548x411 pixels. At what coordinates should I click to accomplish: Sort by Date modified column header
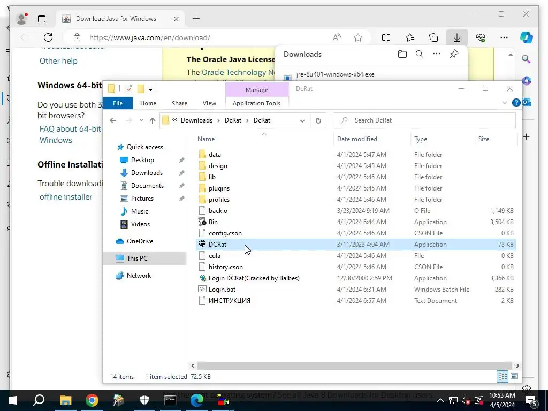click(x=357, y=139)
